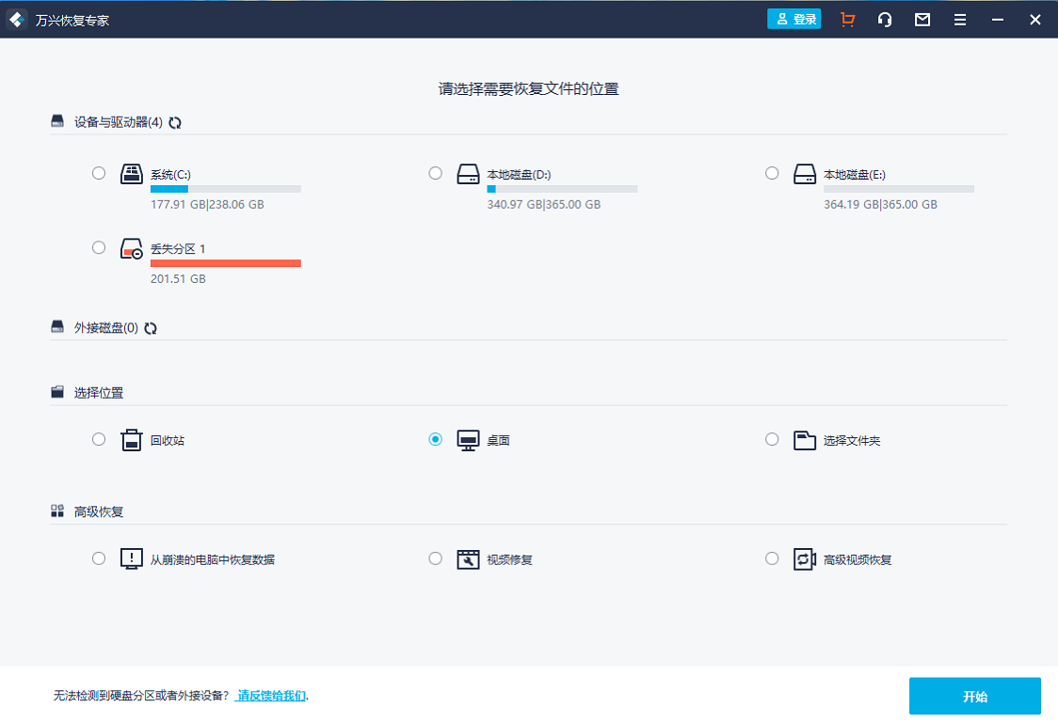The image size is (1058, 723).
Task: Refresh the external disks list
Action: pyautogui.click(x=151, y=328)
